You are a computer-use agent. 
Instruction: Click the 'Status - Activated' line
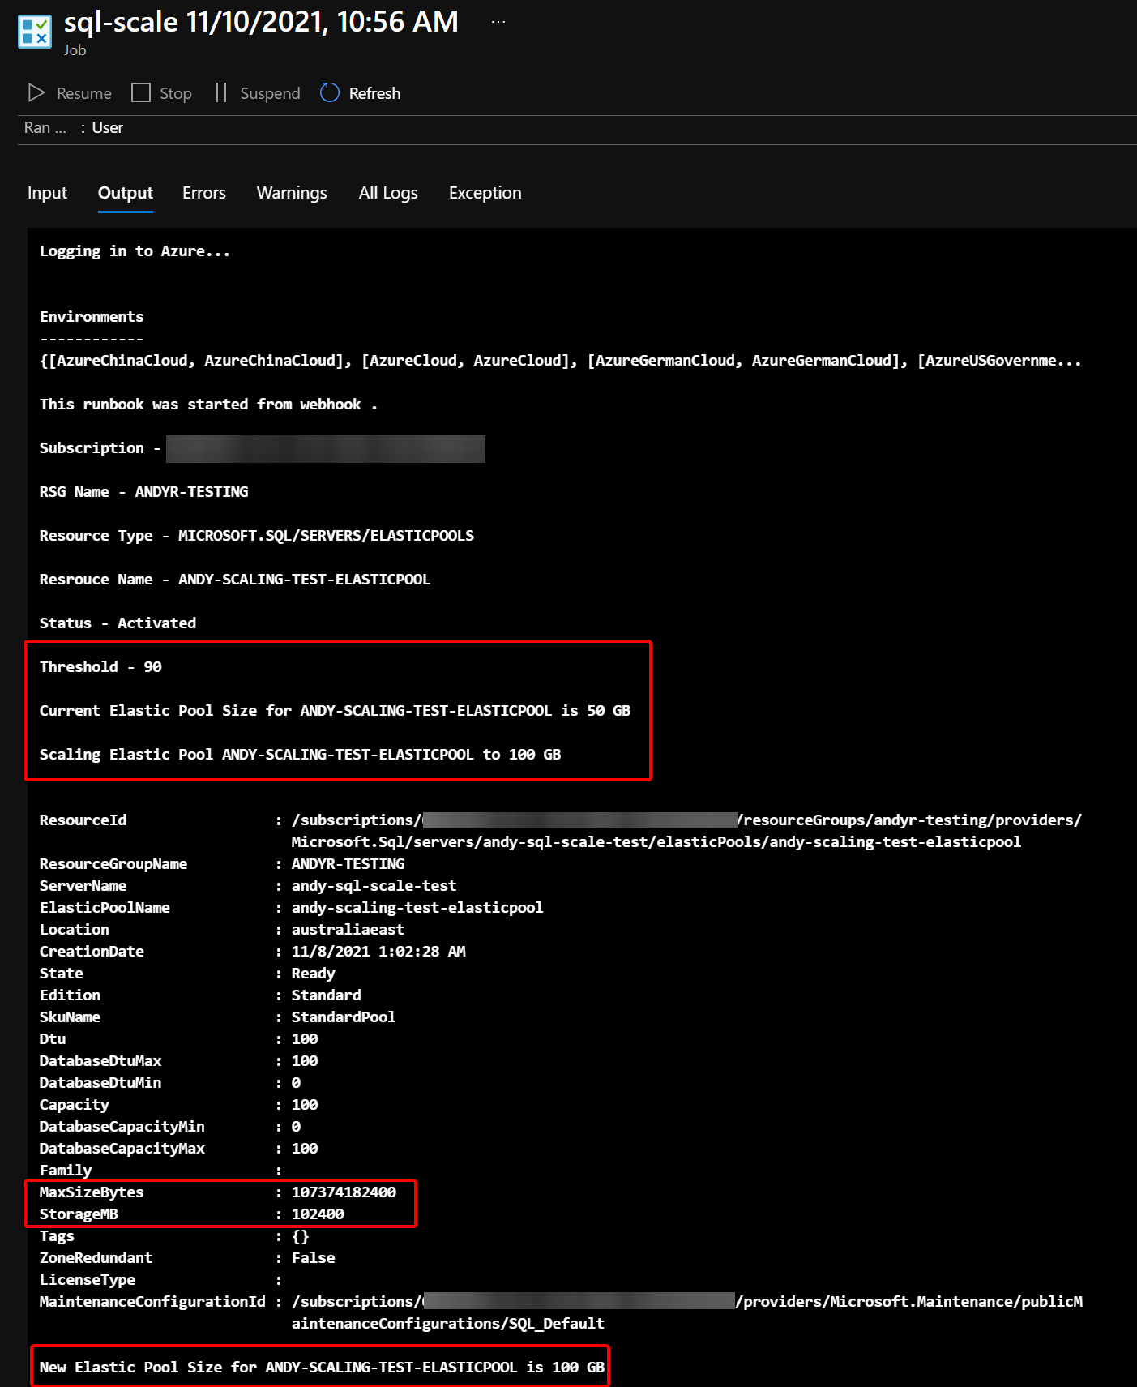pyautogui.click(x=118, y=623)
